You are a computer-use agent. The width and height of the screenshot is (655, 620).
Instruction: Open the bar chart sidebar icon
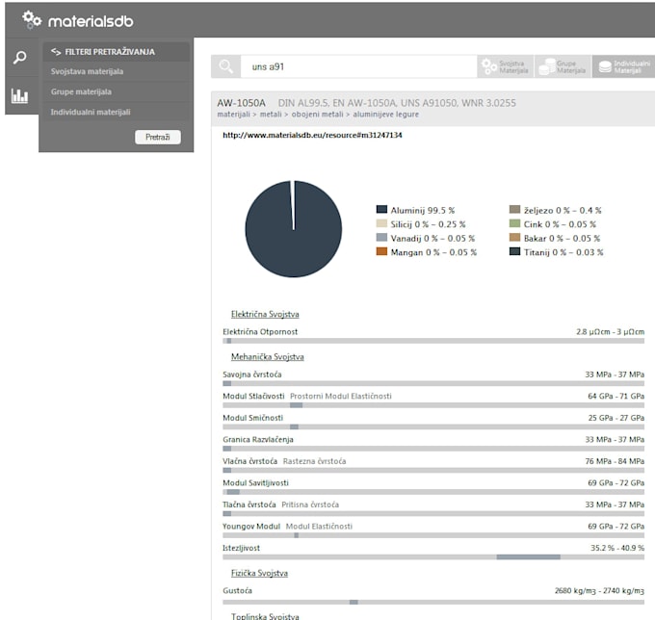pos(19,95)
